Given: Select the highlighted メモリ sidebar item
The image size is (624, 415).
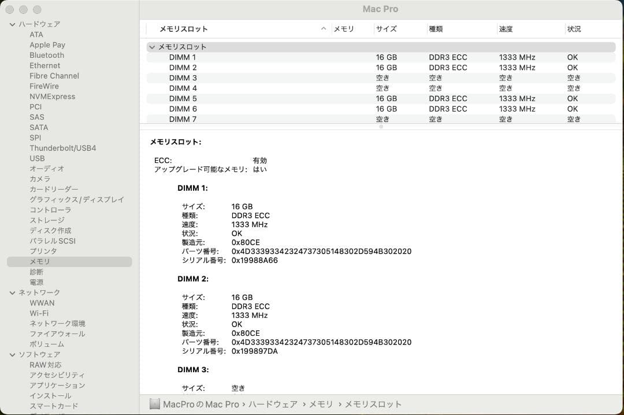Looking at the screenshot, I should 69,262.
